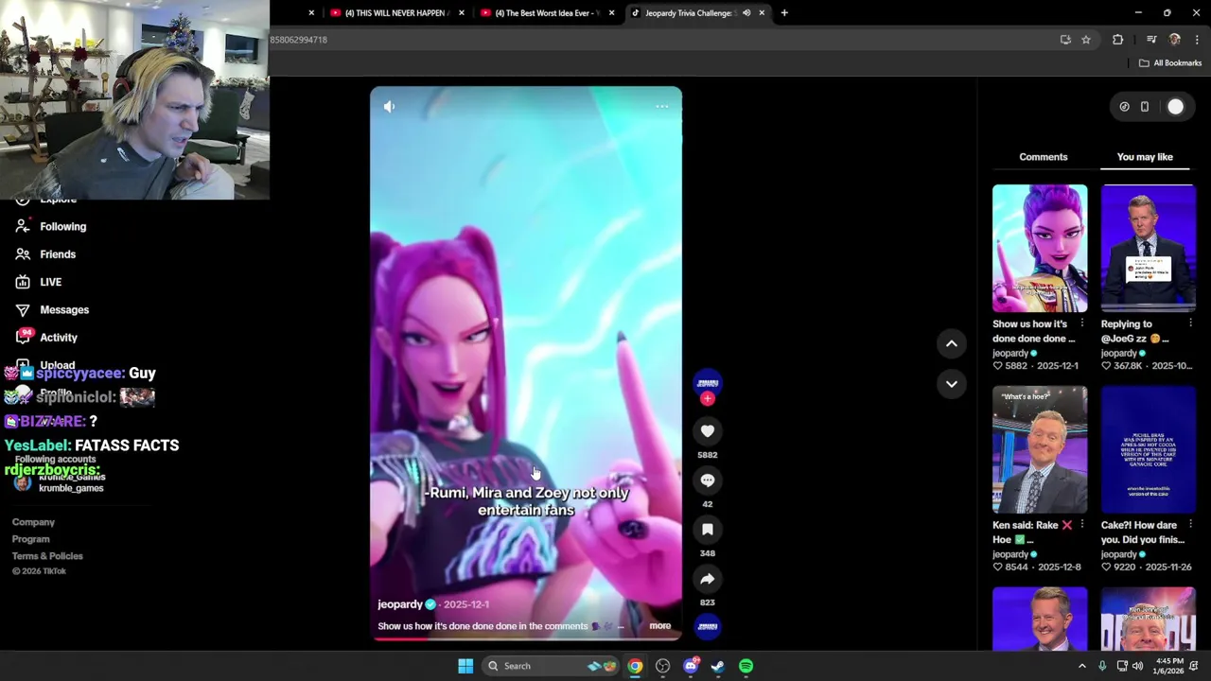Image resolution: width=1211 pixels, height=681 pixels.
Task: Open options for the 'Ken said: Rake Hoe' card
Action: pyautogui.click(x=1082, y=525)
